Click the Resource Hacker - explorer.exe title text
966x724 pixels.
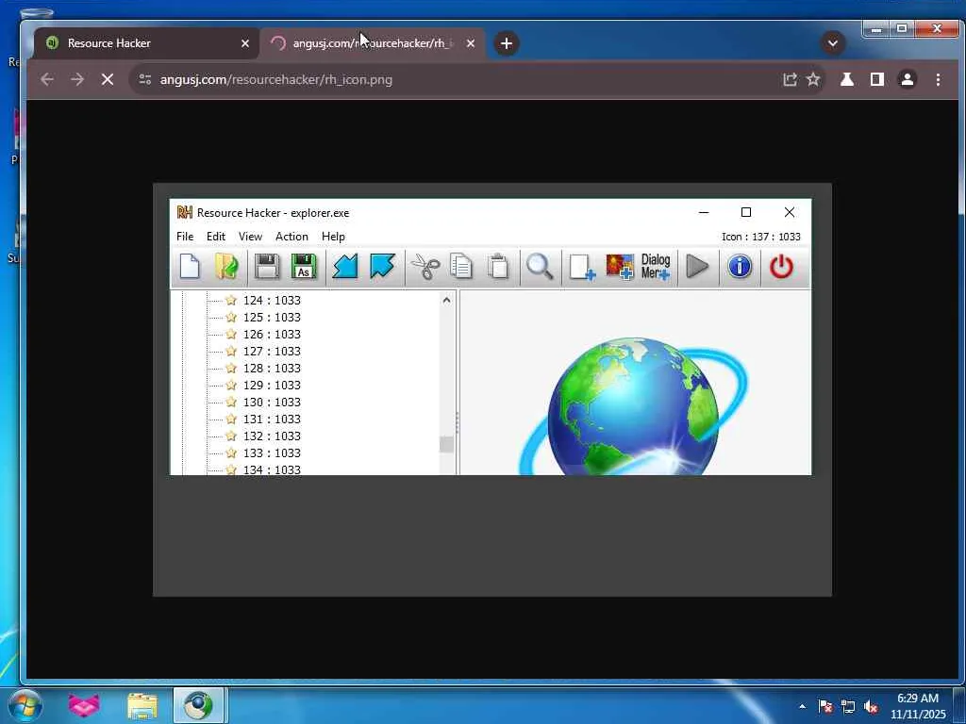[x=273, y=213]
